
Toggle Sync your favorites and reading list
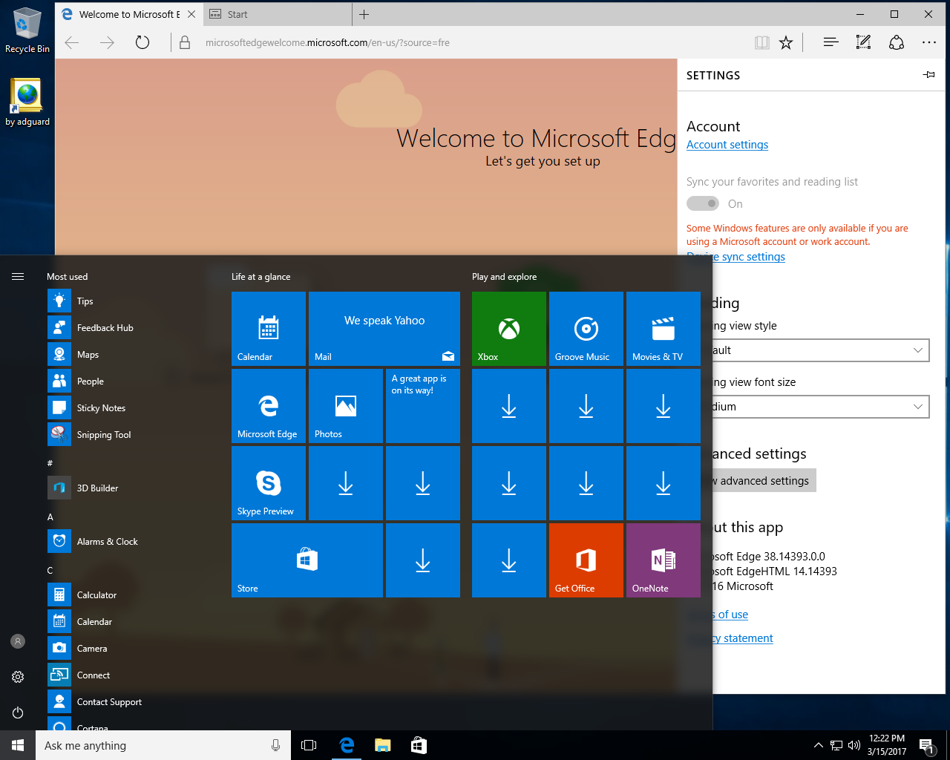click(703, 203)
